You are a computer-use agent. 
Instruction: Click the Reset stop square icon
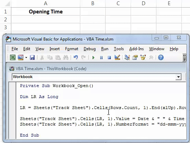pyautogui.click(x=109, y=57)
